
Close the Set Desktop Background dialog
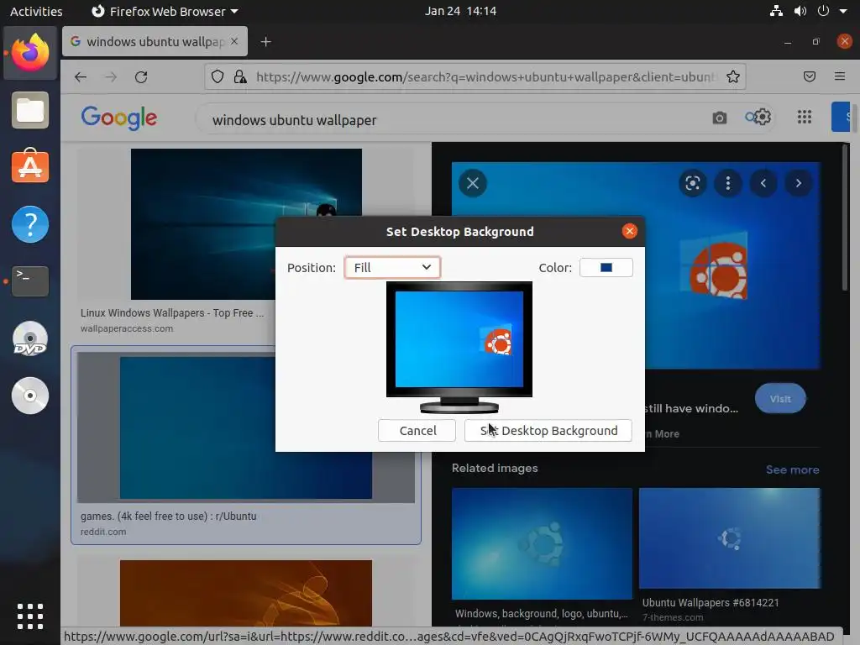630,231
